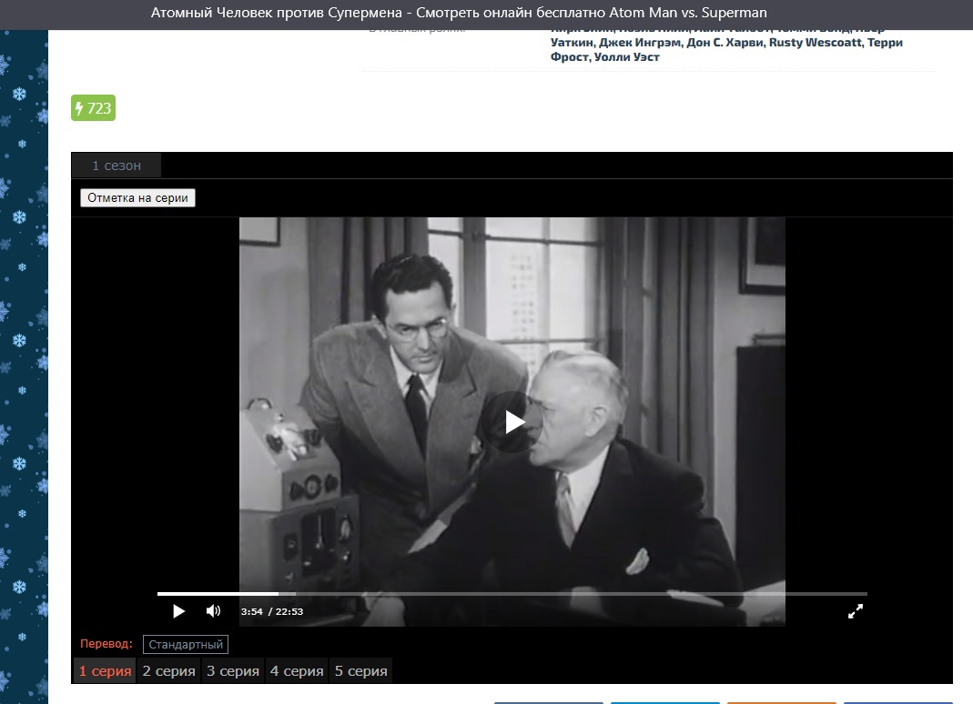The height and width of the screenshot is (704, 973).
Task: Open actor link "Джек Ингрэм"
Action: [639, 43]
